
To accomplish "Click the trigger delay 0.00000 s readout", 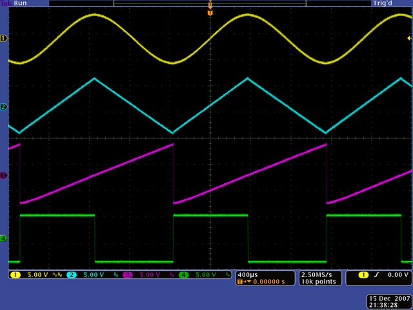I will pyautogui.click(x=267, y=282).
